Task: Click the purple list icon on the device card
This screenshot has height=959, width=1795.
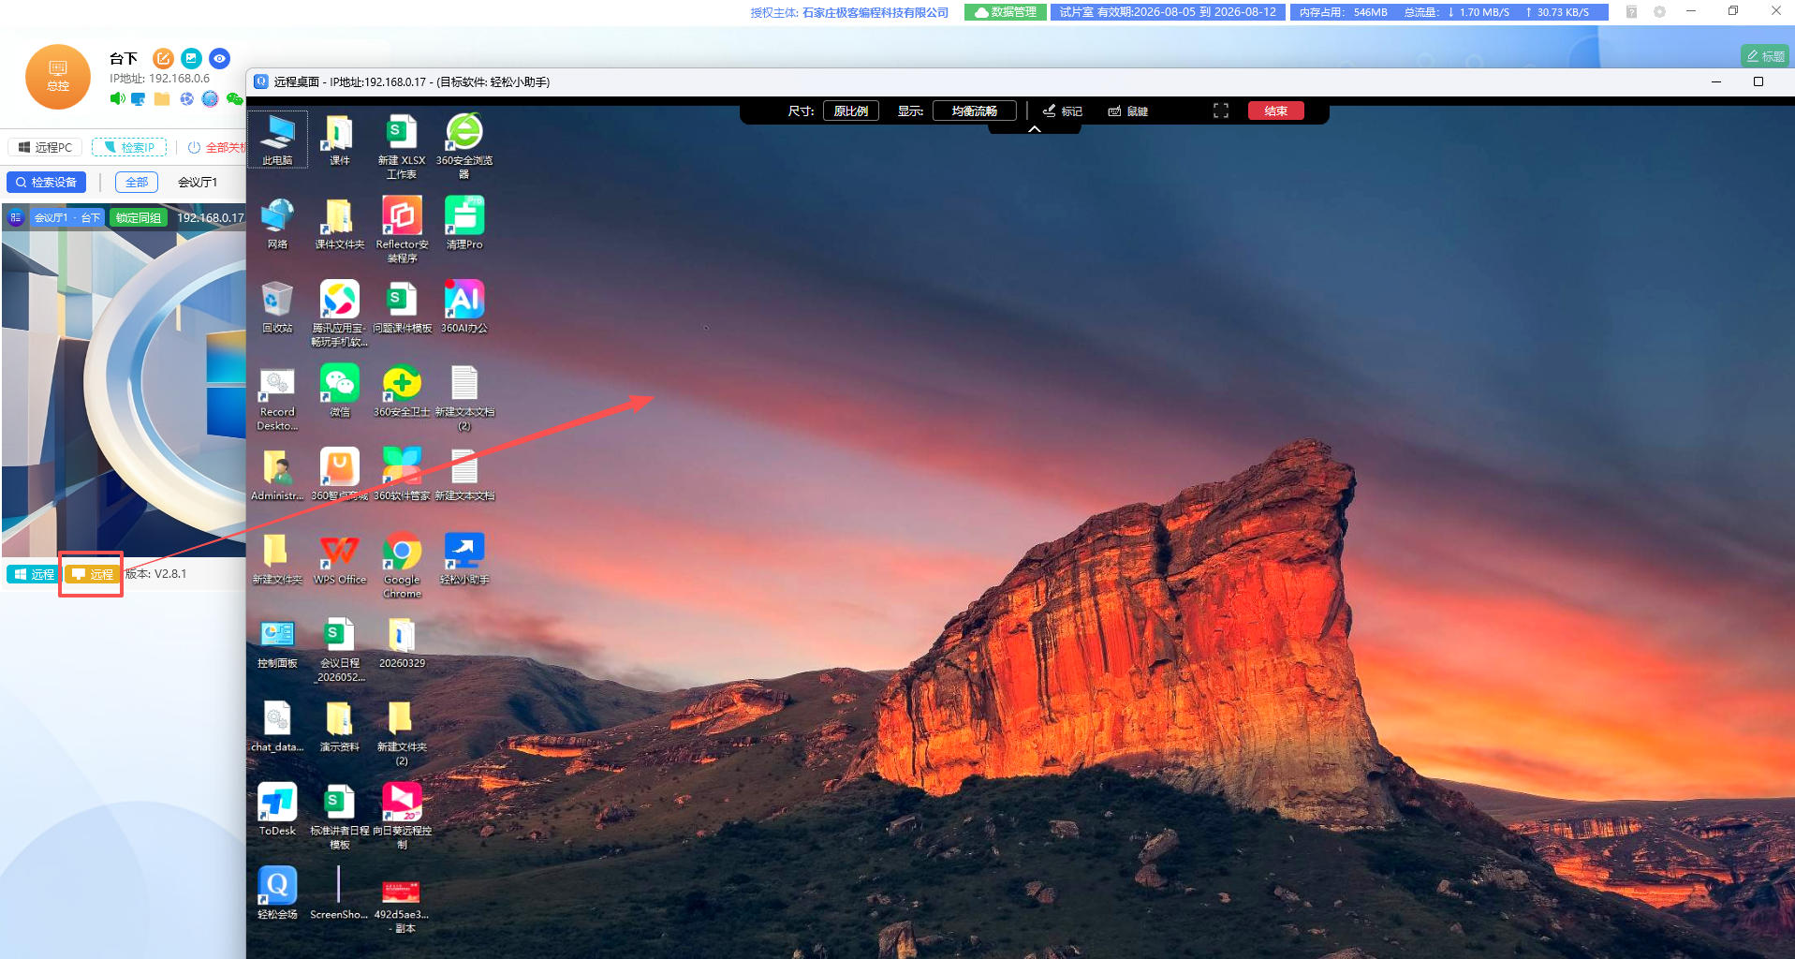Action: (15, 217)
